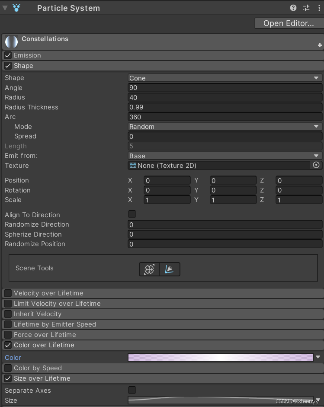This screenshot has width=324, height=407.
Task: Open the Shape type dropdown showing Cone
Action: tap(225, 78)
